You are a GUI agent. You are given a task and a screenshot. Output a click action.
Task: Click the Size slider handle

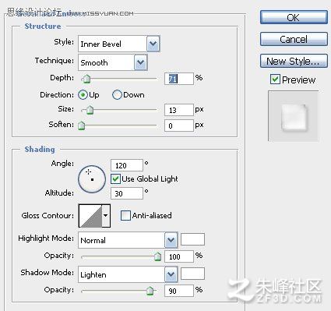point(90,110)
